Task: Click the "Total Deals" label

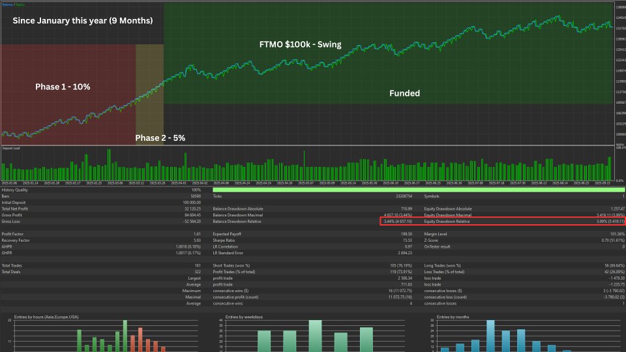Action: [11, 272]
